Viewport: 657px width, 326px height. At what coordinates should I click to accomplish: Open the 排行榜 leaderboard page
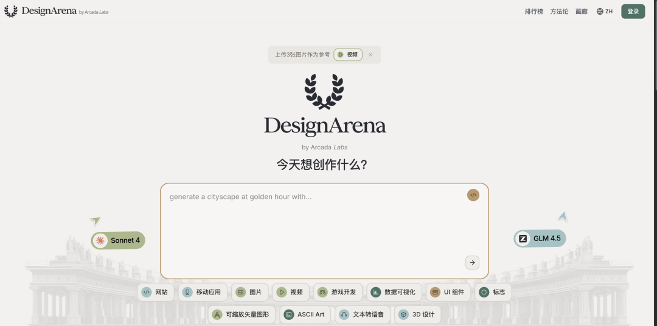pos(534,12)
